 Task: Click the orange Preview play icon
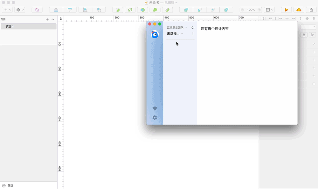287,10
